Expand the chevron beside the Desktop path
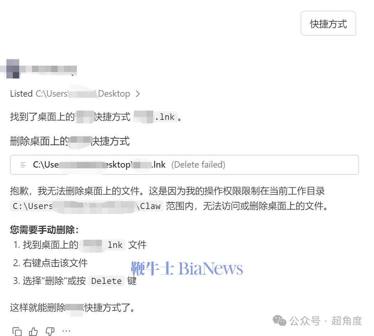The image size is (374, 336). point(137,93)
